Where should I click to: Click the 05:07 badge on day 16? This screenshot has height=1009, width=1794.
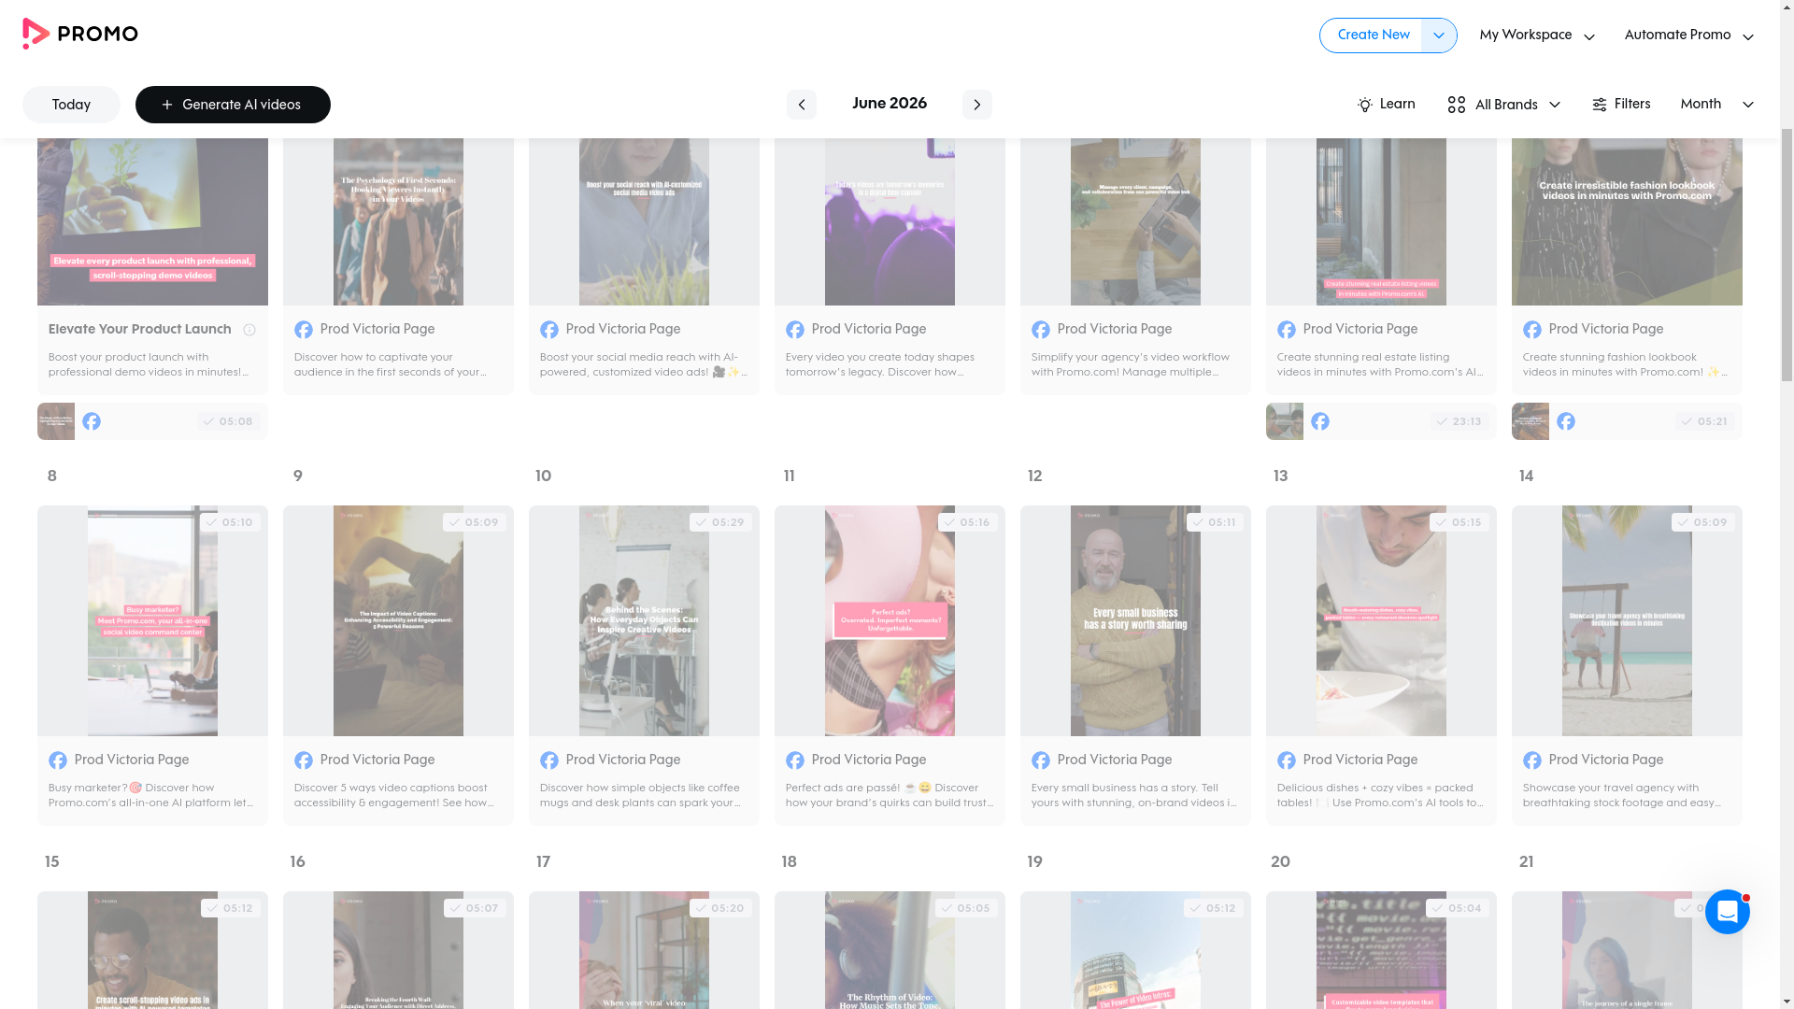coord(475,908)
